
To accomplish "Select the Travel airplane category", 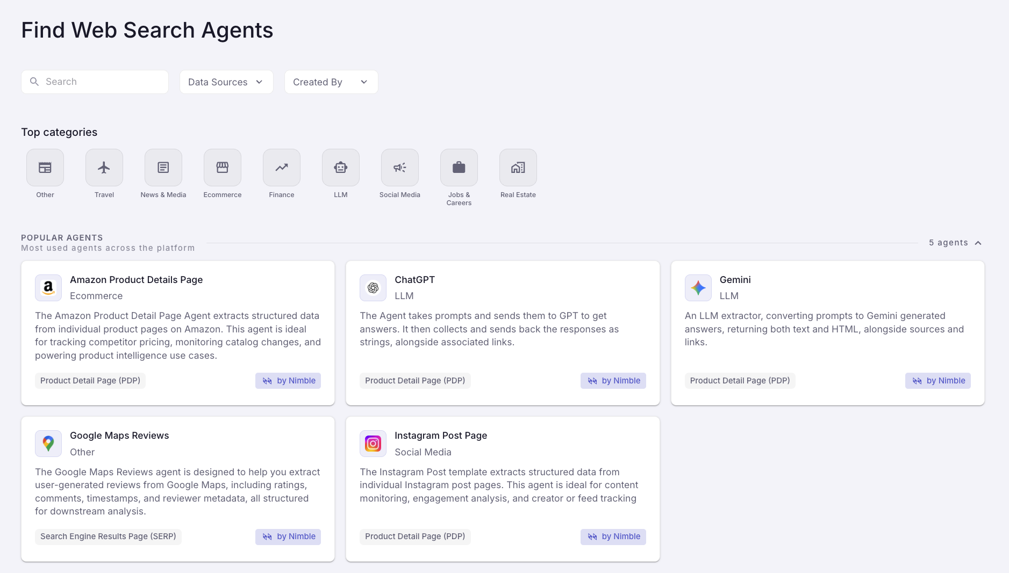I will point(104,168).
